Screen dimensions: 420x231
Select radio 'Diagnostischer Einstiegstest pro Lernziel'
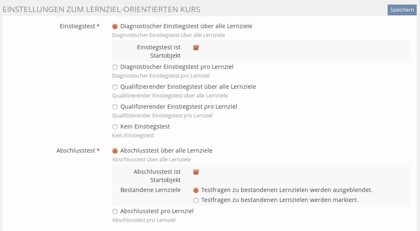(x=115, y=67)
